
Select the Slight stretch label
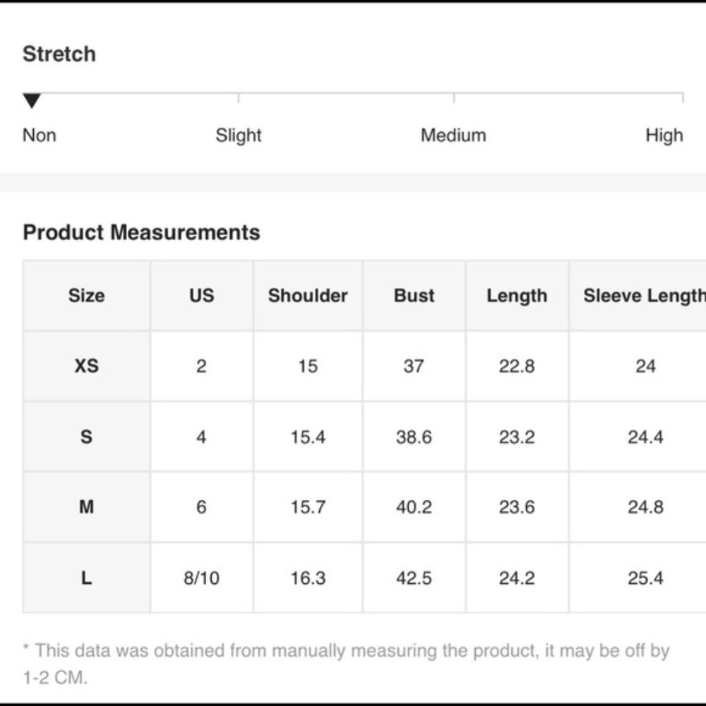pyautogui.click(x=239, y=135)
